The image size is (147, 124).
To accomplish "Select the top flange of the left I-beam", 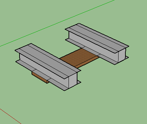I will (x=48, y=61).
